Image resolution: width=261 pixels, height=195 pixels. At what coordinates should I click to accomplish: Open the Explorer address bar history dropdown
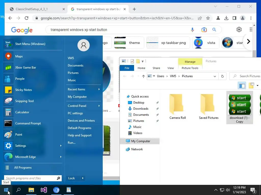click(x=215, y=76)
